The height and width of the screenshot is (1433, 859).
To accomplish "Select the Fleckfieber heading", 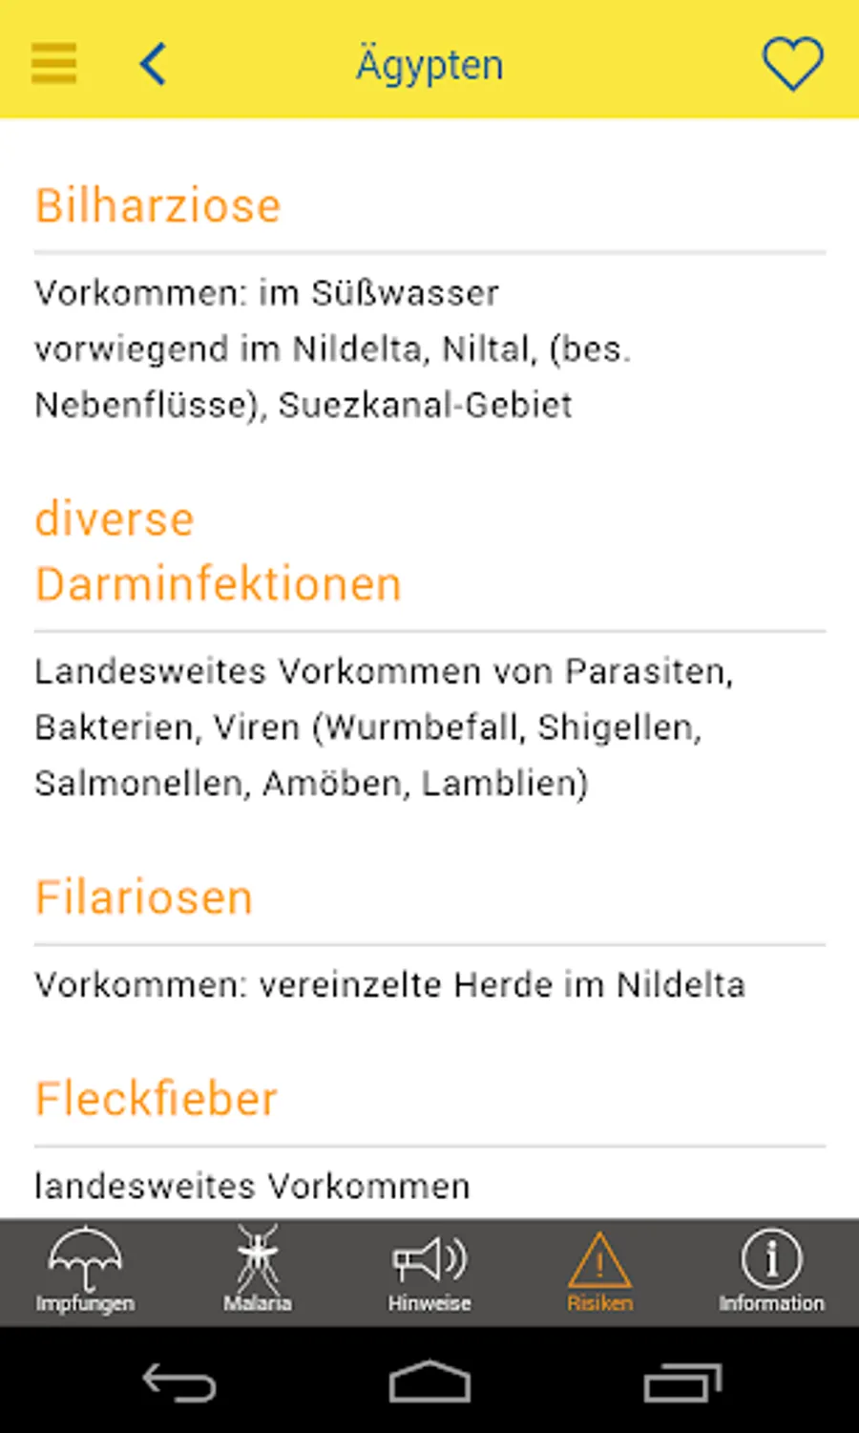I will (157, 1098).
